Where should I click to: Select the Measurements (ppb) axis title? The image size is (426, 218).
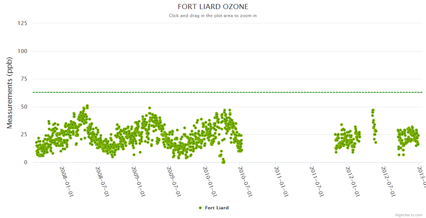(10, 93)
